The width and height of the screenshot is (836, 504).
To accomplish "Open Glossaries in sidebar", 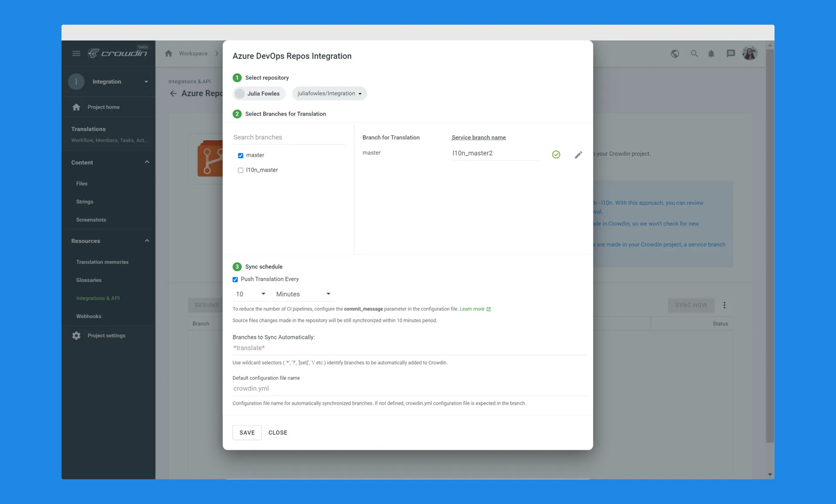I will point(89,280).
